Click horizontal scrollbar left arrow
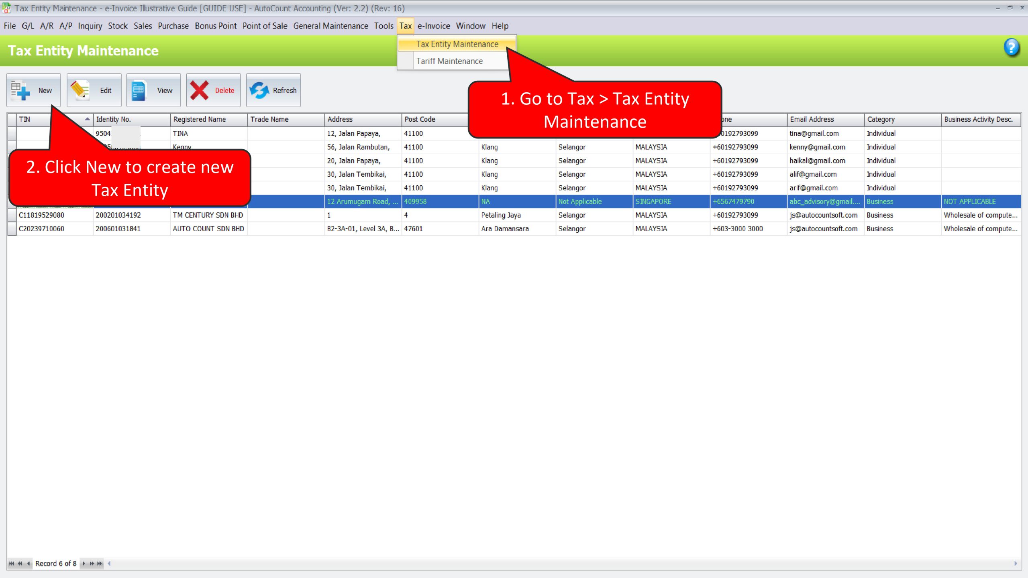 [109, 564]
